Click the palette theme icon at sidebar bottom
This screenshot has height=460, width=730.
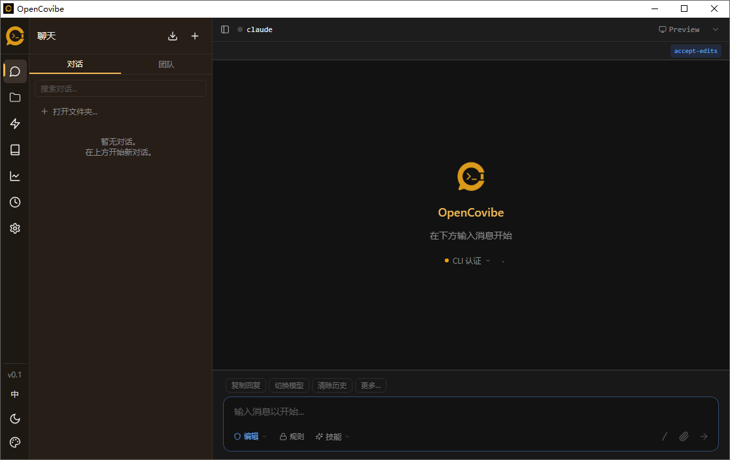coord(14,442)
